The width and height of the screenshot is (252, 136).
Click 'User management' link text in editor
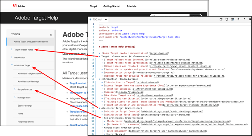[118, 131]
